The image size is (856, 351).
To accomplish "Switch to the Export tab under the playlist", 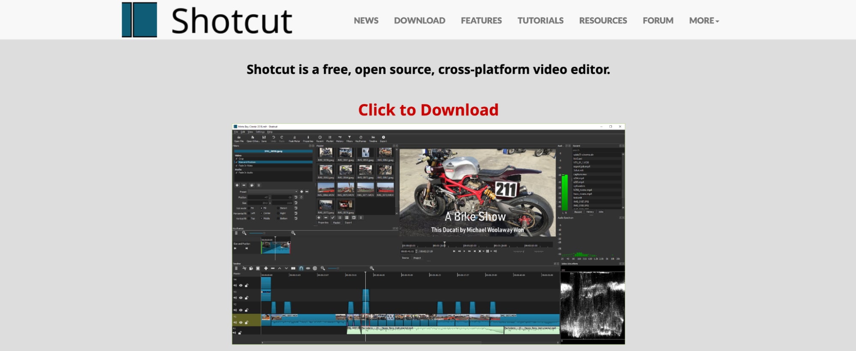I will 349,223.
